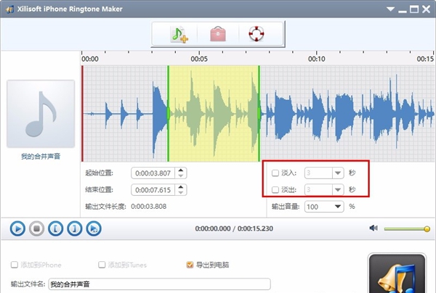Increase 结束位置 with up stepper arrow
Image resolution: width=436 pixels, height=293 pixels.
[x=181, y=187]
